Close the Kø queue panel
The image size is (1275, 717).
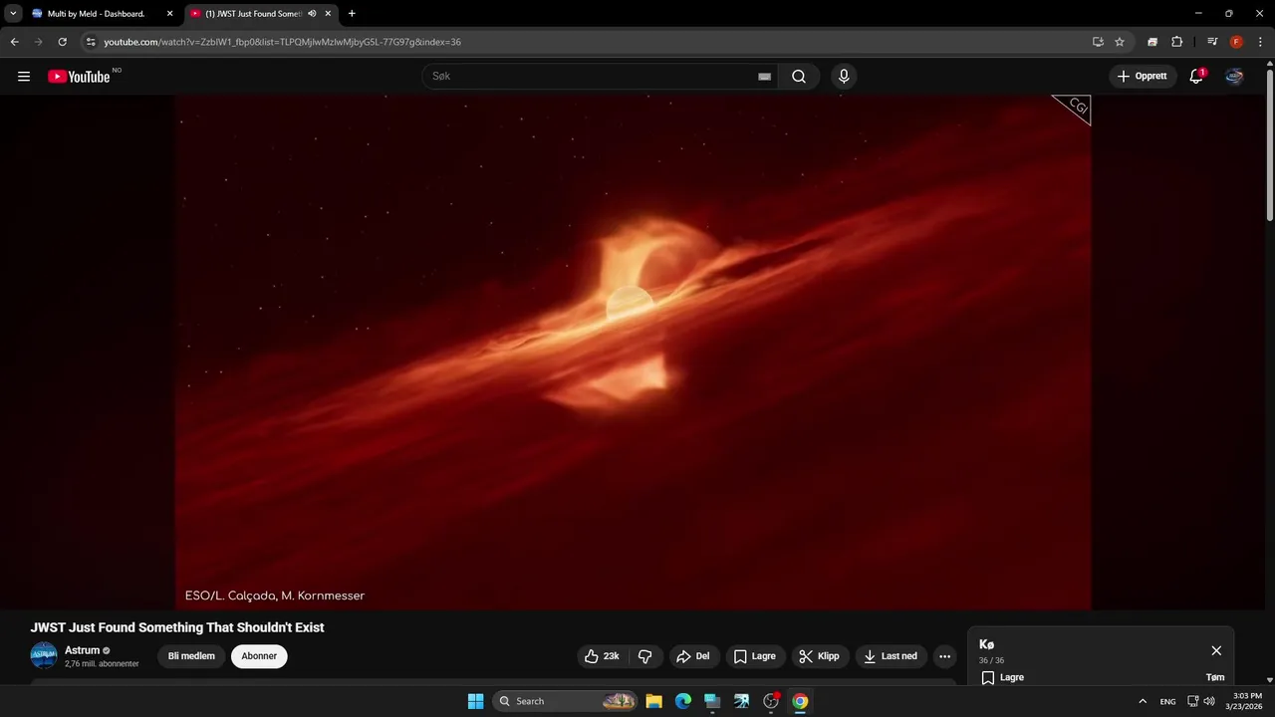tap(1216, 650)
